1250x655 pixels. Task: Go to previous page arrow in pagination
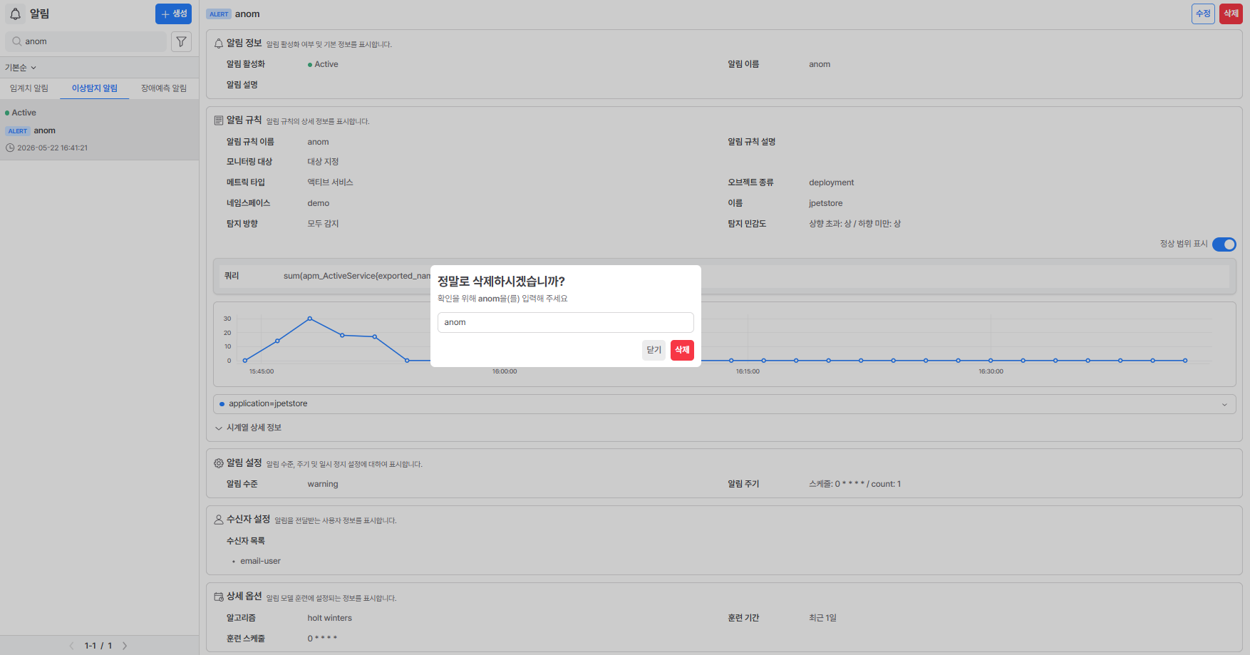71,646
